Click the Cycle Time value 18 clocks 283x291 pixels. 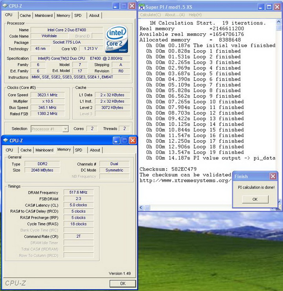pyautogui.click(x=78, y=224)
